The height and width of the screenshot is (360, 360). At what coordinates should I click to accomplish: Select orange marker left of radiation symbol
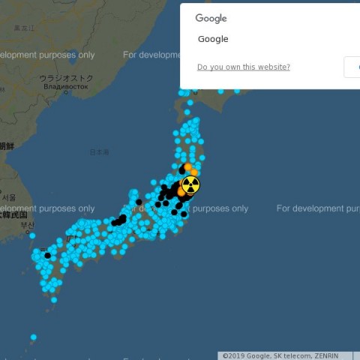coord(181,192)
